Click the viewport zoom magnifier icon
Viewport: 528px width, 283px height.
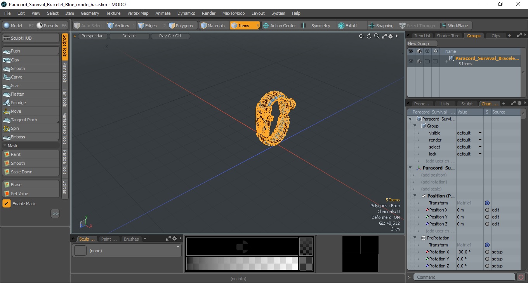click(377, 36)
